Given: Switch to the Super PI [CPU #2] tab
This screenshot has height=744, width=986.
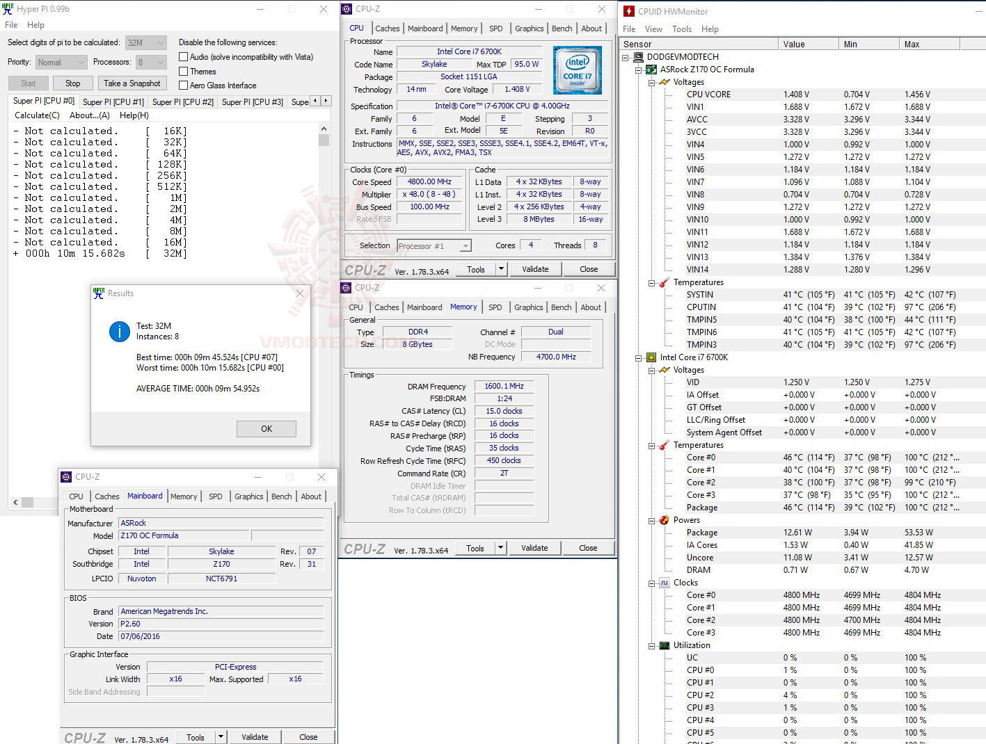Looking at the screenshot, I should pos(183,102).
